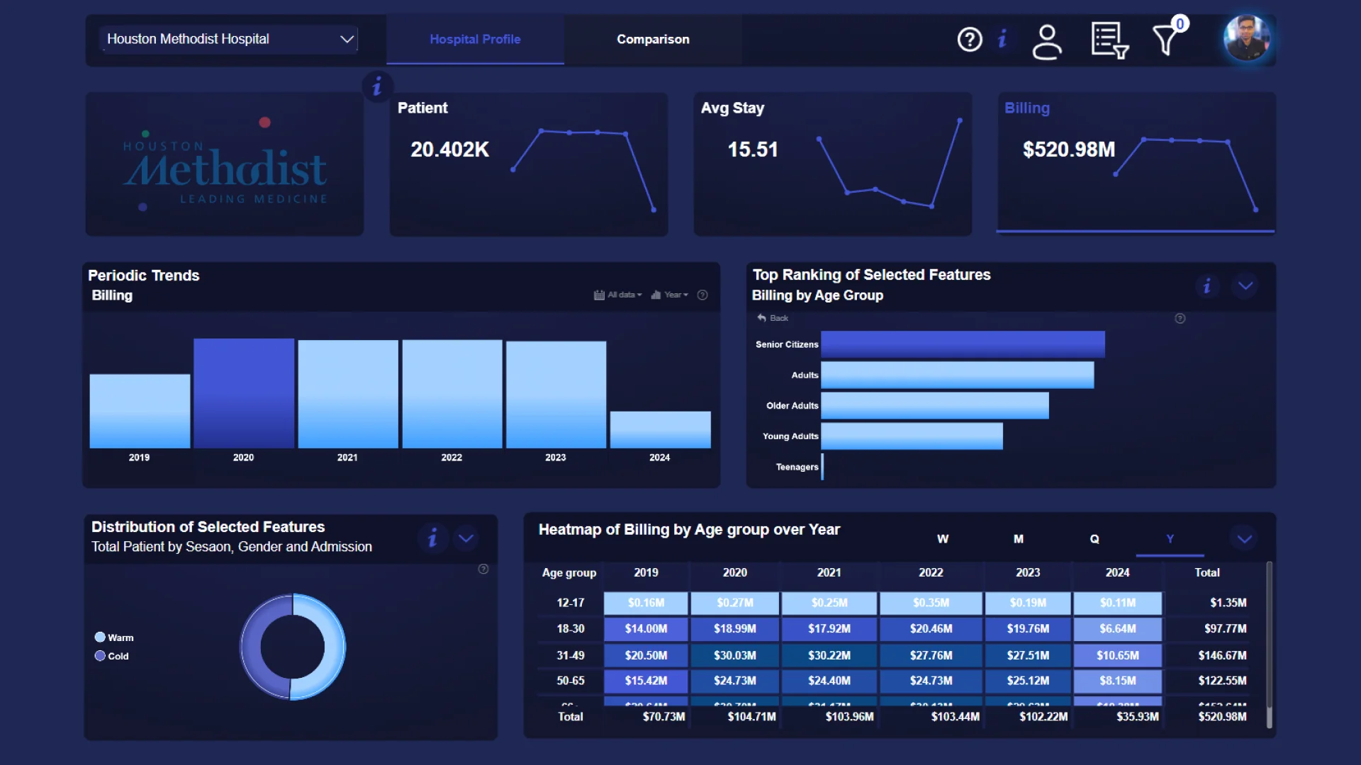Open the user profile outline icon
This screenshot has height=765, width=1361.
click(x=1046, y=41)
